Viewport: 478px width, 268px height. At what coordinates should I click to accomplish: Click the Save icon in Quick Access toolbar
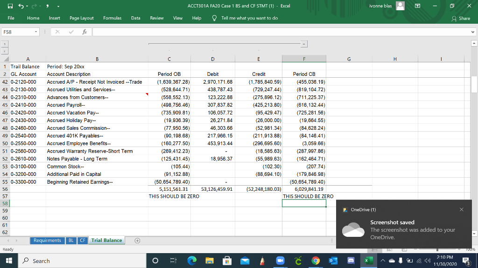10,6
